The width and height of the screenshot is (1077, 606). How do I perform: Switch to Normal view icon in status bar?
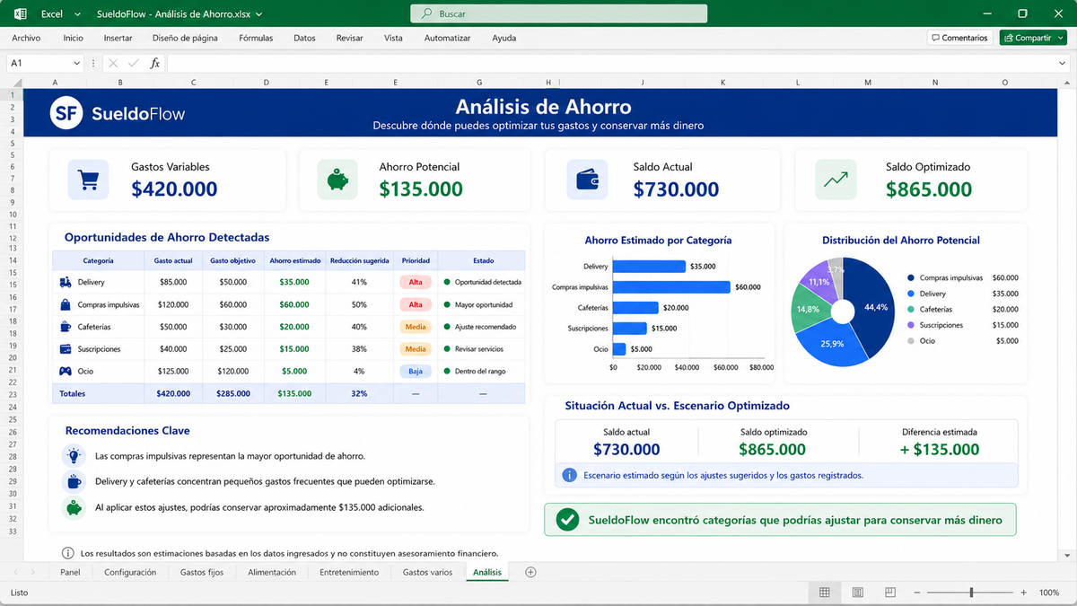(x=824, y=593)
